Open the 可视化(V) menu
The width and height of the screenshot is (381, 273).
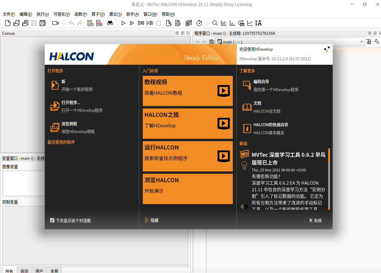(61, 14)
